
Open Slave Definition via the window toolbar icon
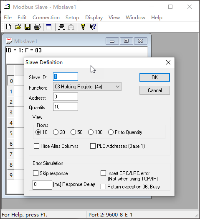click(49, 27)
